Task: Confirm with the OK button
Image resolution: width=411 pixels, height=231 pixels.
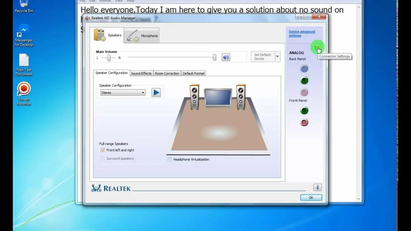Action: tap(311, 198)
